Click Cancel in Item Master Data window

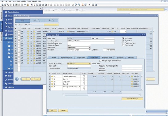[63, 110]
